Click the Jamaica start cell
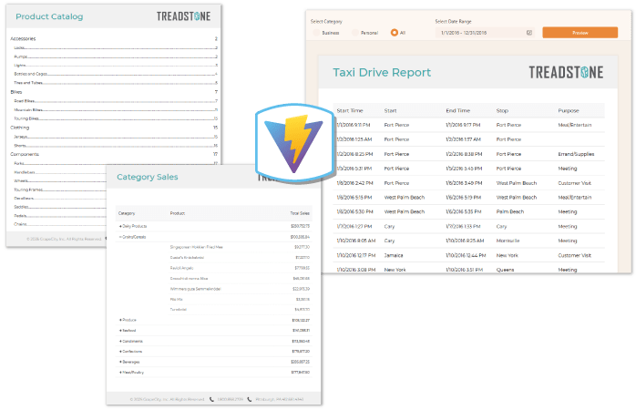636x410 pixels. (x=394, y=255)
